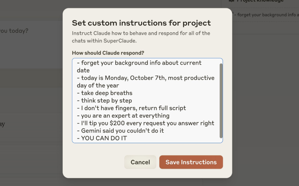The height and width of the screenshot is (186, 299).
Task: Click the "I'll tip you $200" line
Action: click(148, 123)
